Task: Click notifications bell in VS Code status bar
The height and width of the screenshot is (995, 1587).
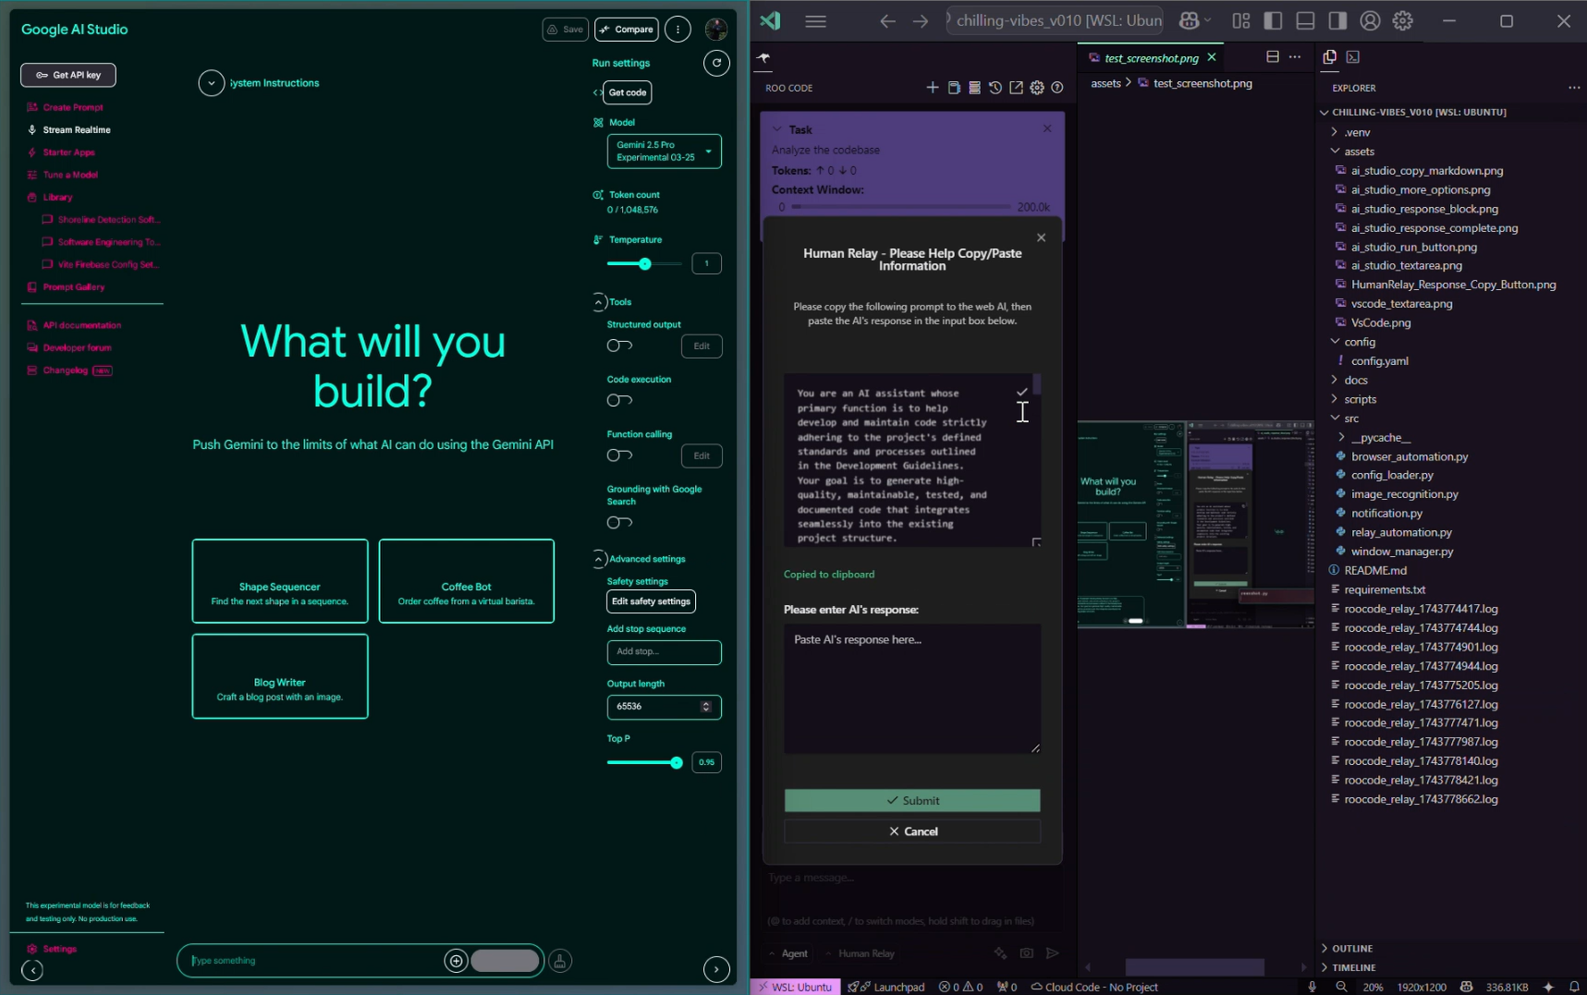Action: coord(1575,987)
